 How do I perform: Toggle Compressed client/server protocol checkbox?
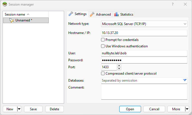pos(103,74)
